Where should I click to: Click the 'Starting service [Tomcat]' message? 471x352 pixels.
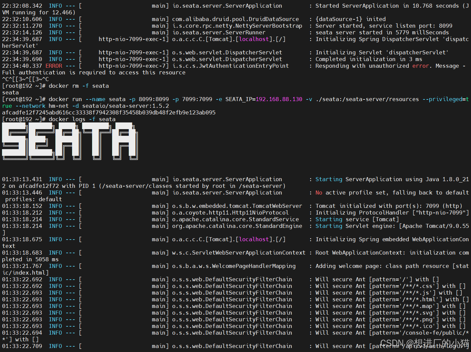coord(357,219)
